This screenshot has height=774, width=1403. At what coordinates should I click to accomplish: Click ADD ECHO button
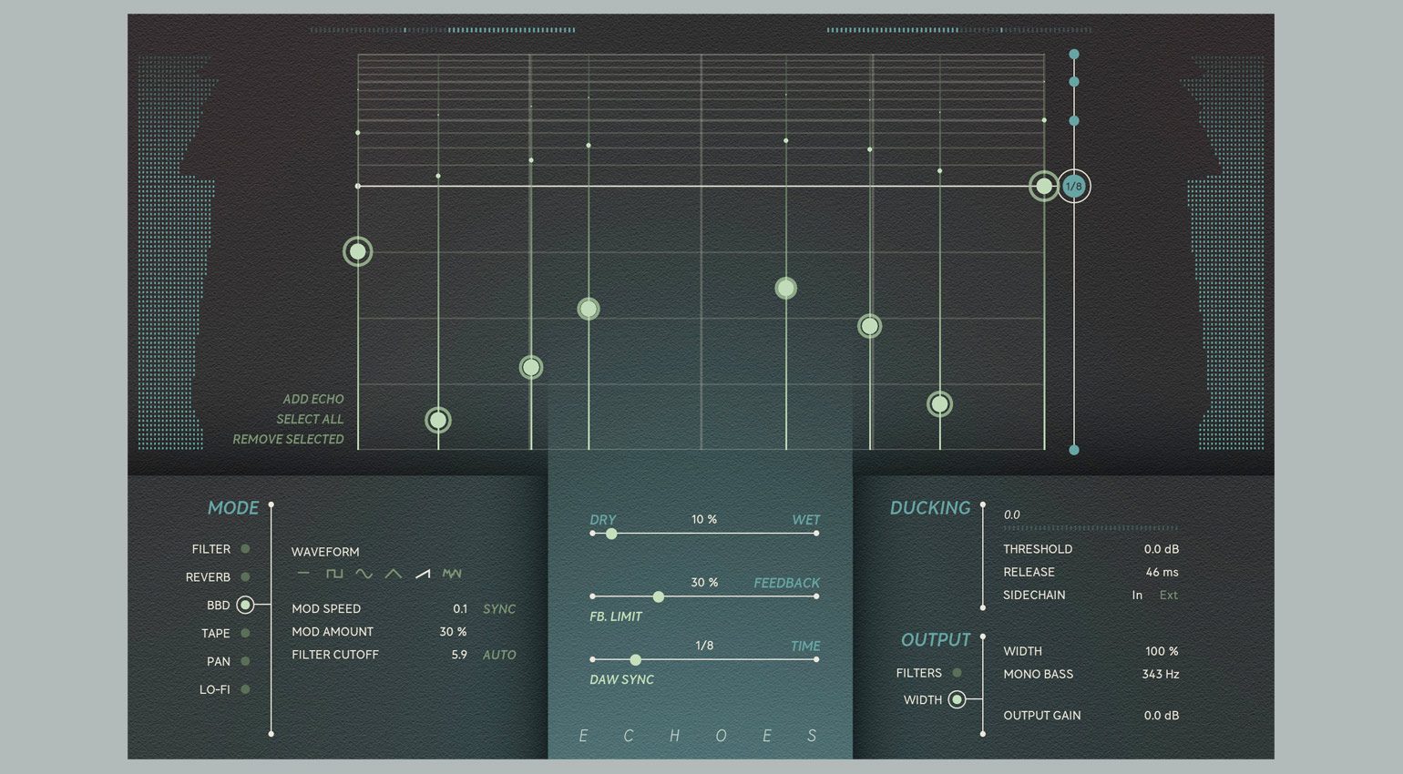312,399
